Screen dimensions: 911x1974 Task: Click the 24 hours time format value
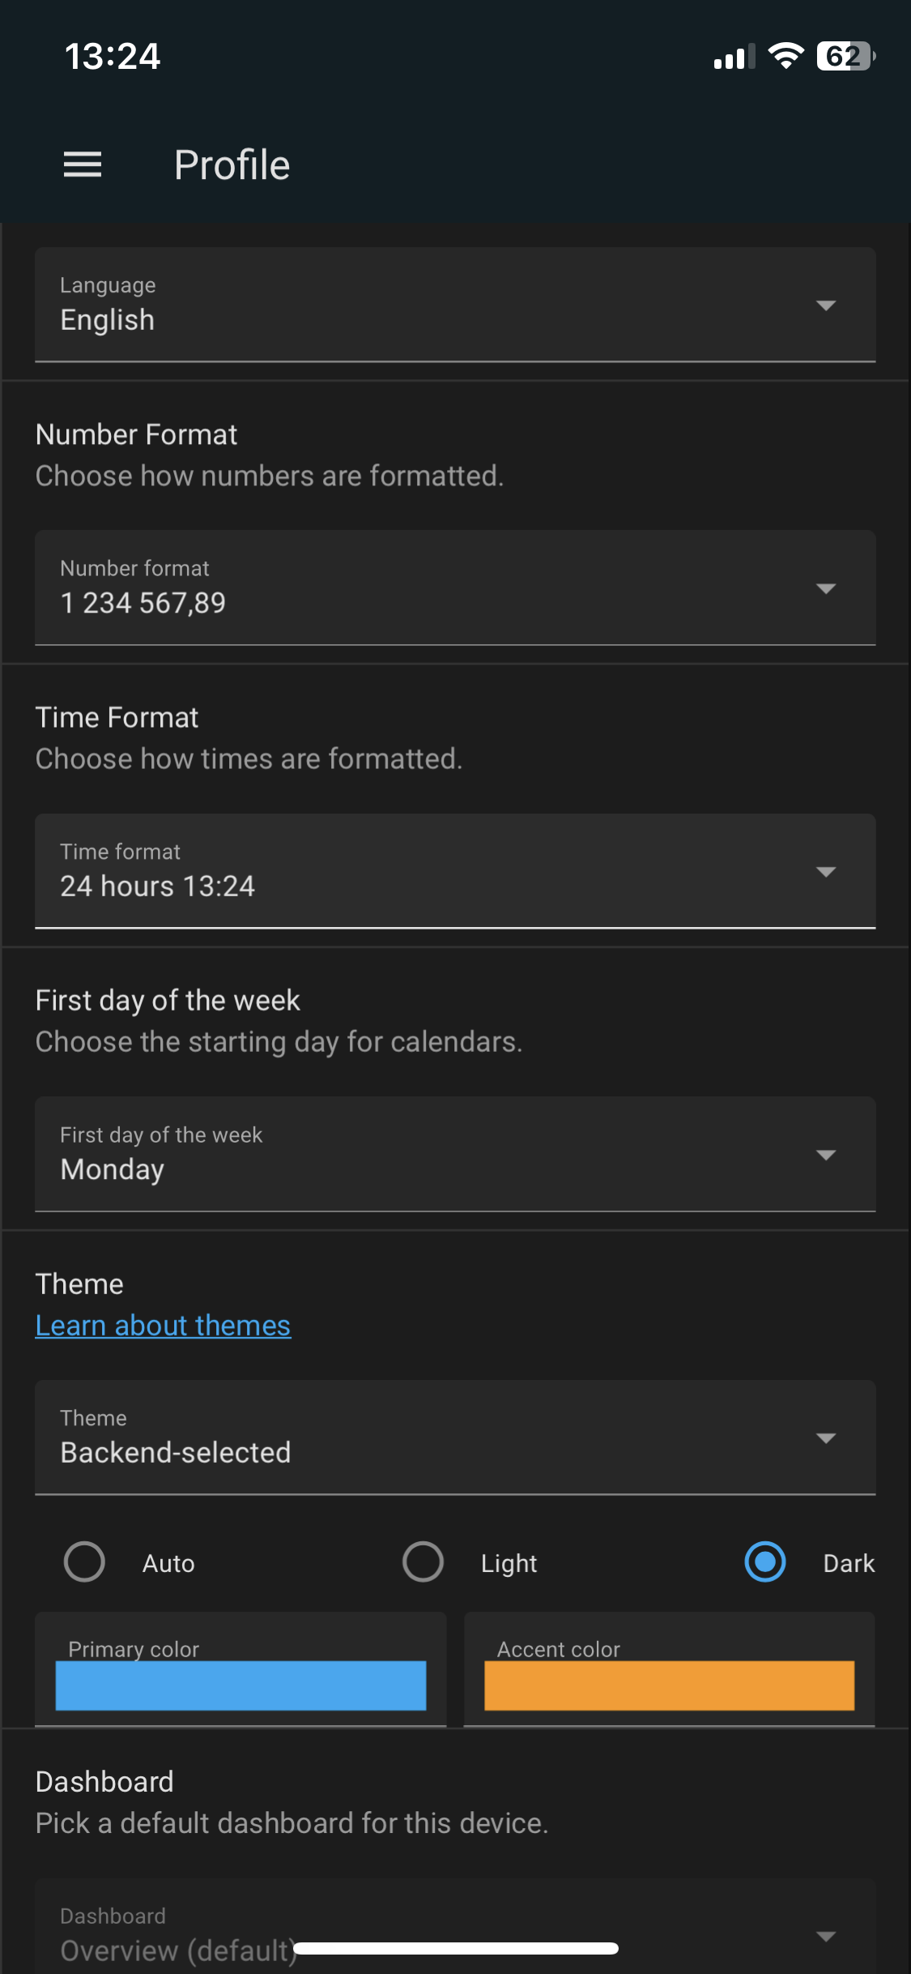click(x=158, y=886)
